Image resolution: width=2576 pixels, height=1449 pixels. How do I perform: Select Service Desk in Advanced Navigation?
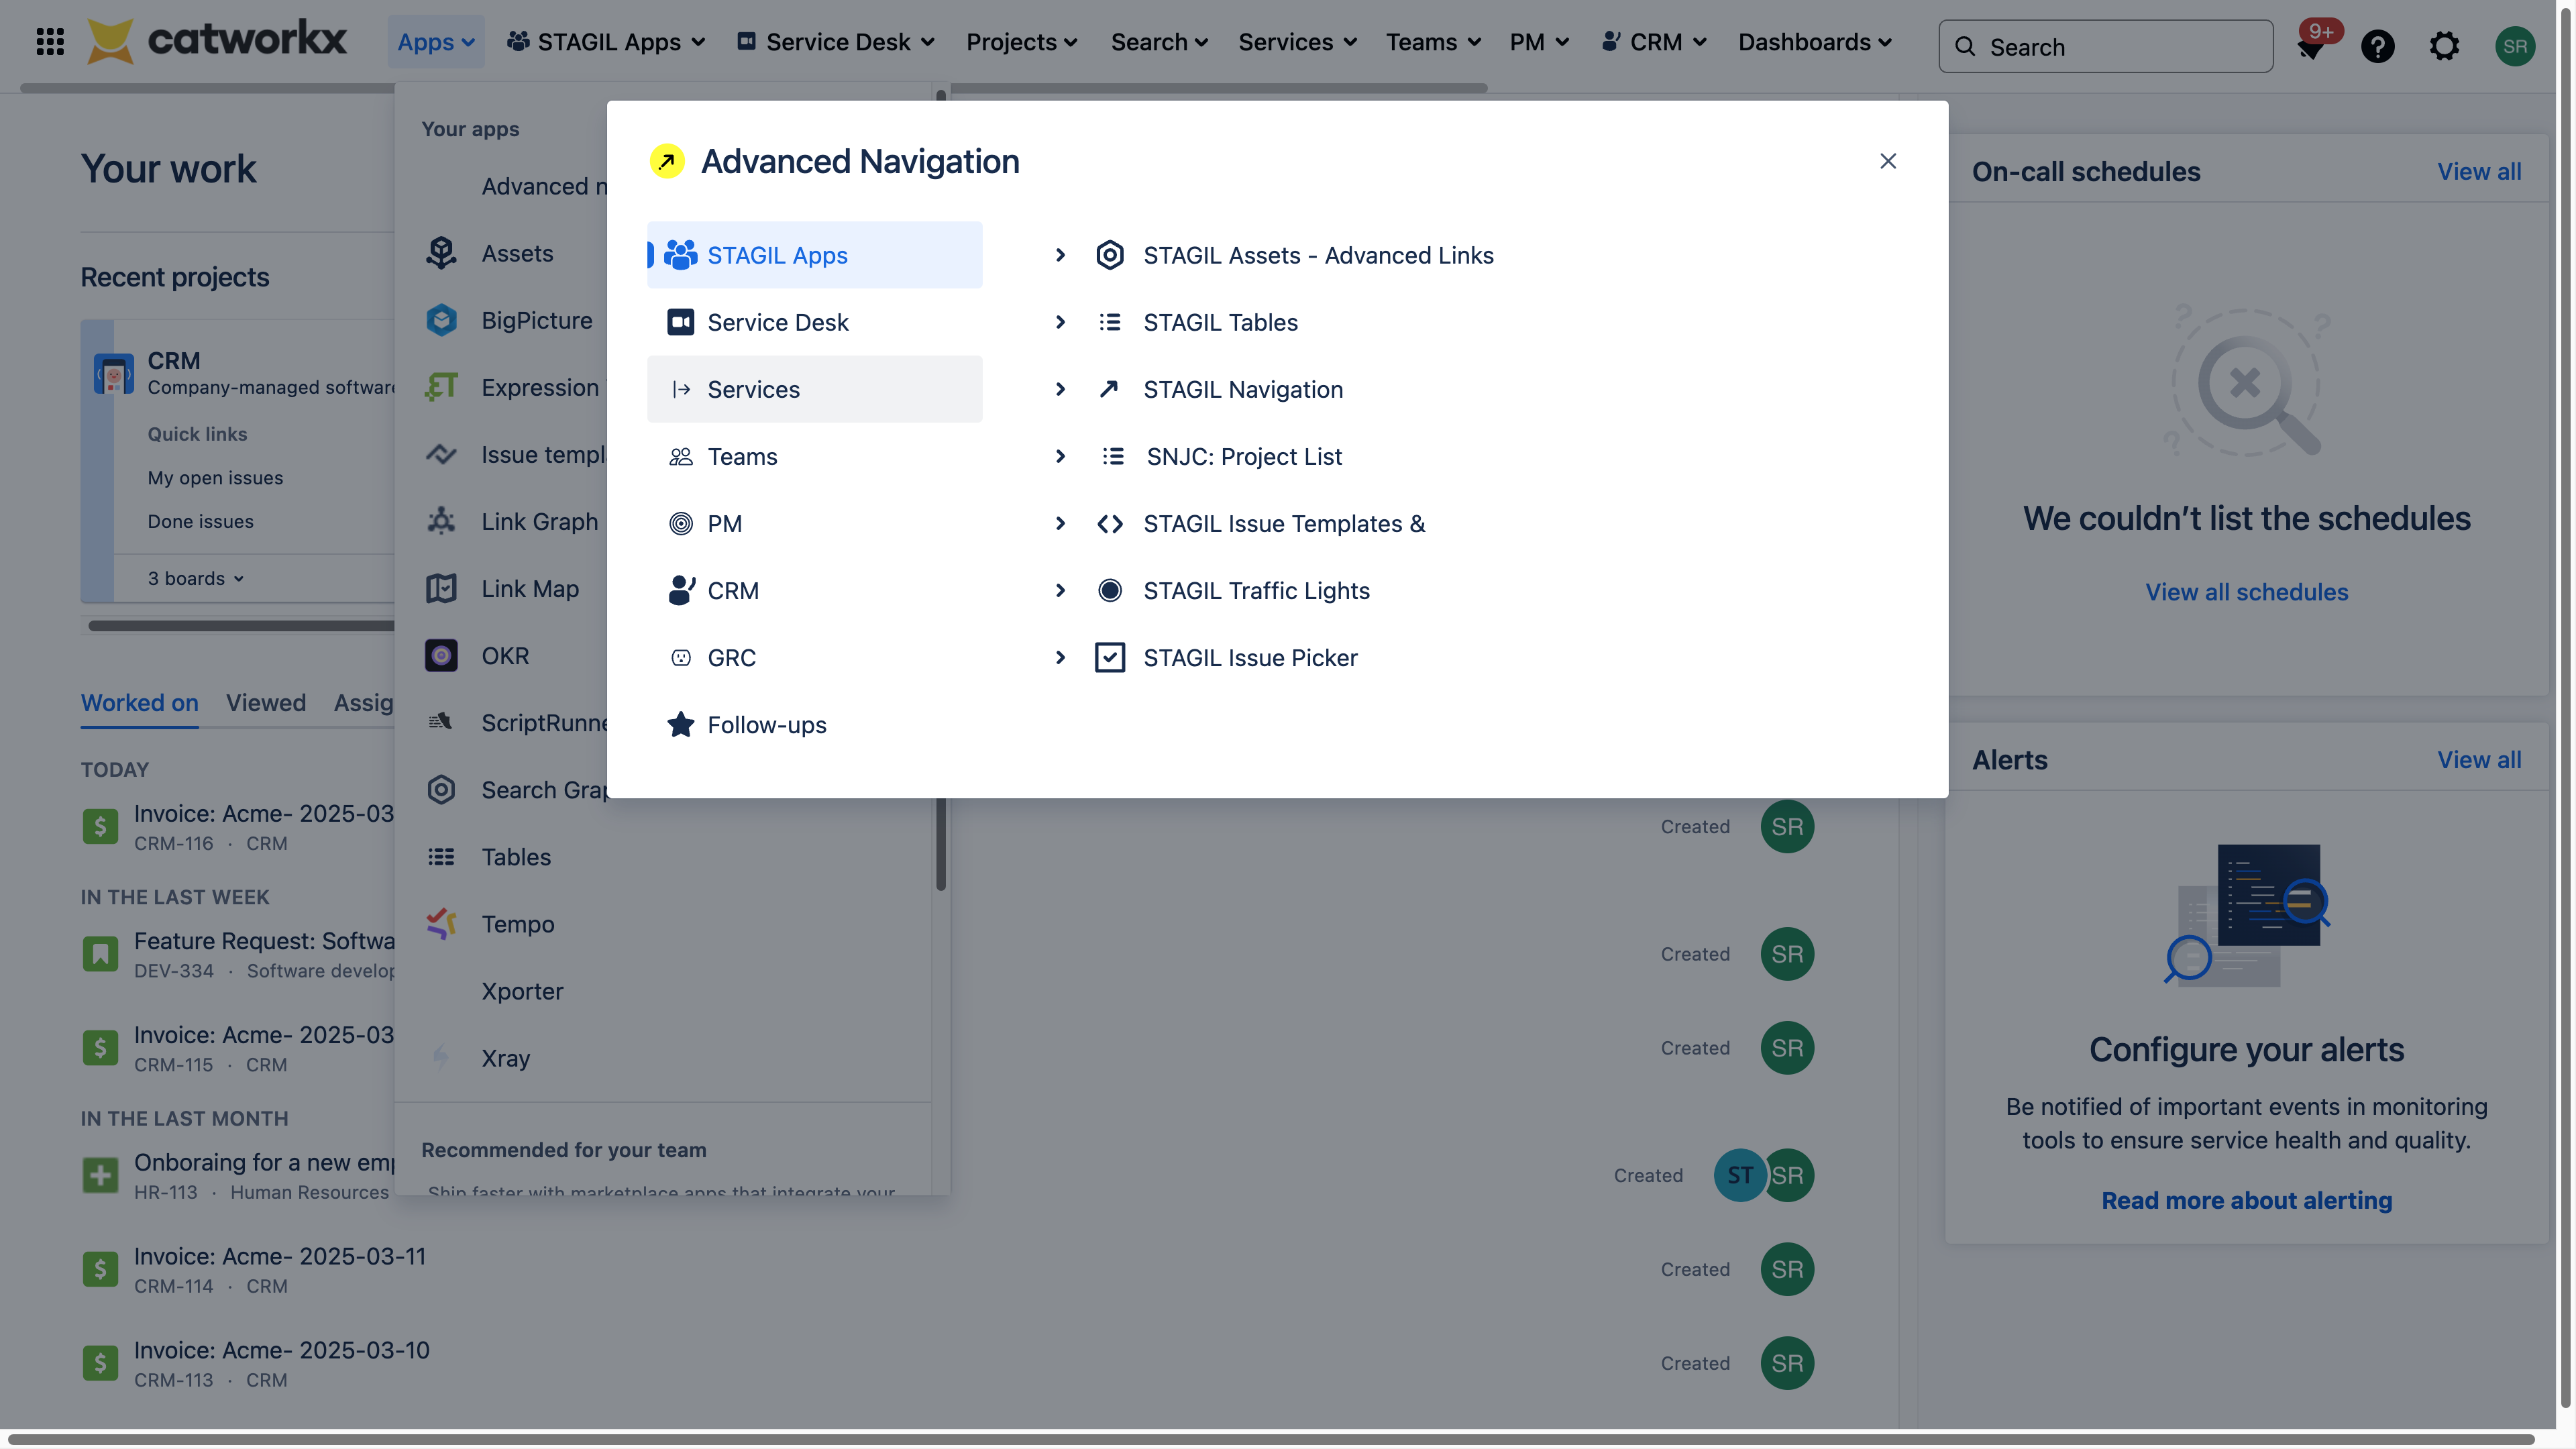point(777,322)
